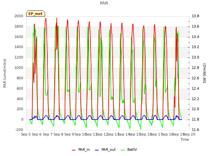
Task: Click the 400 left axis tick
Action: coord(20,99)
